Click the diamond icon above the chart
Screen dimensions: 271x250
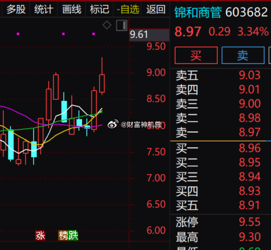(107, 25)
